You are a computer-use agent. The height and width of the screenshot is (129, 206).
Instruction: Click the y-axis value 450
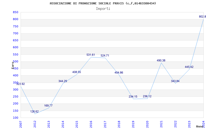coord(15,68)
